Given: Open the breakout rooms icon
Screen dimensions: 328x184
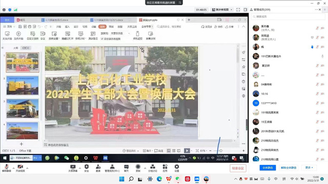Looking at the screenshot, I should [153, 168].
